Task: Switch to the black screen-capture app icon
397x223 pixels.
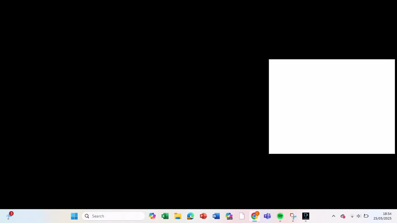Action: click(306, 216)
